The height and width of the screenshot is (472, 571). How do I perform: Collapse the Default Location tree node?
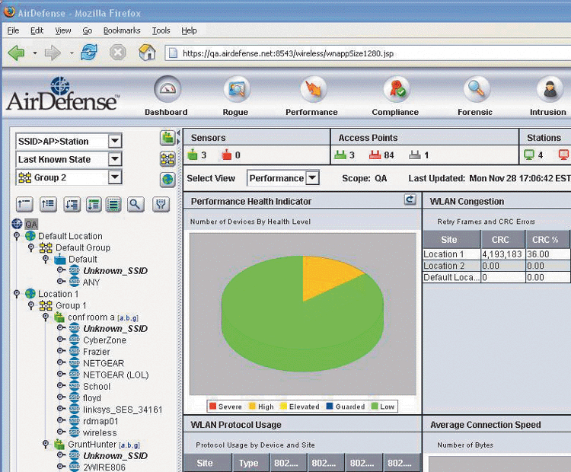click(x=17, y=236)
